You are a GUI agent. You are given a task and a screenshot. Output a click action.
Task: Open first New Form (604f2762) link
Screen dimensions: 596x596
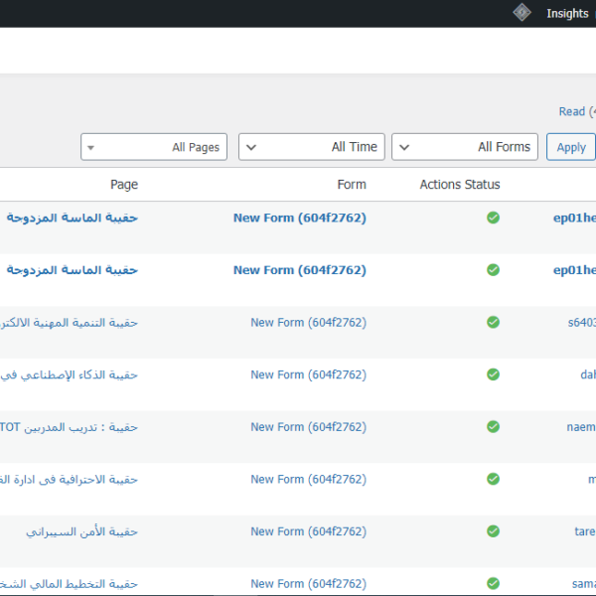click(300, 218)
